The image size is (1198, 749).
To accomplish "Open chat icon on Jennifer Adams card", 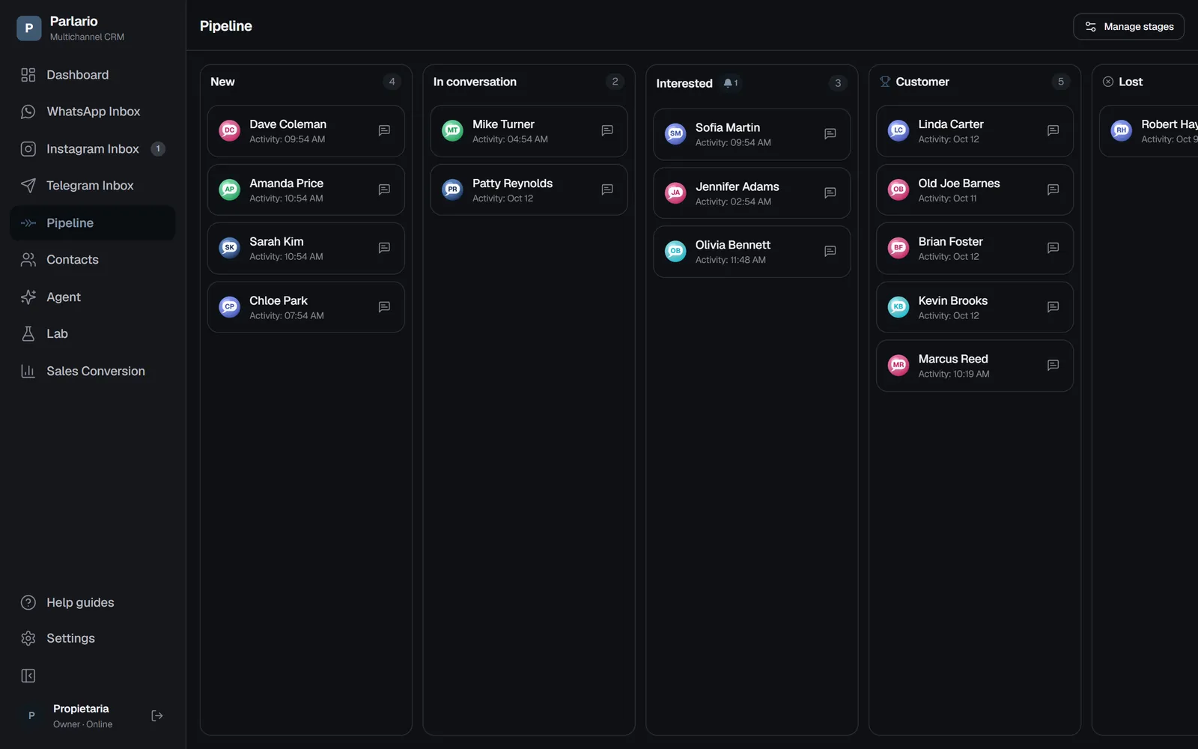I will [830, 192].
